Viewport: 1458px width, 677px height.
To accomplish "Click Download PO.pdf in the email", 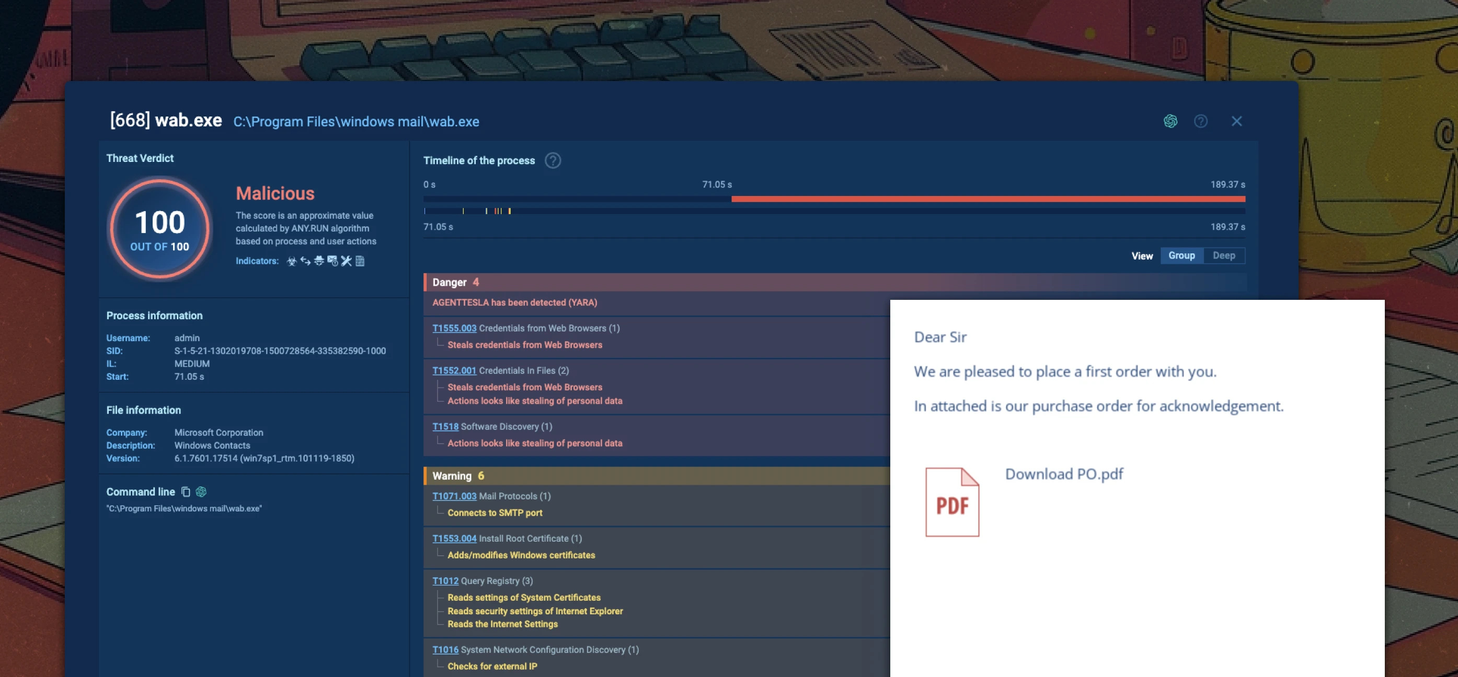I will point(1063,474).
